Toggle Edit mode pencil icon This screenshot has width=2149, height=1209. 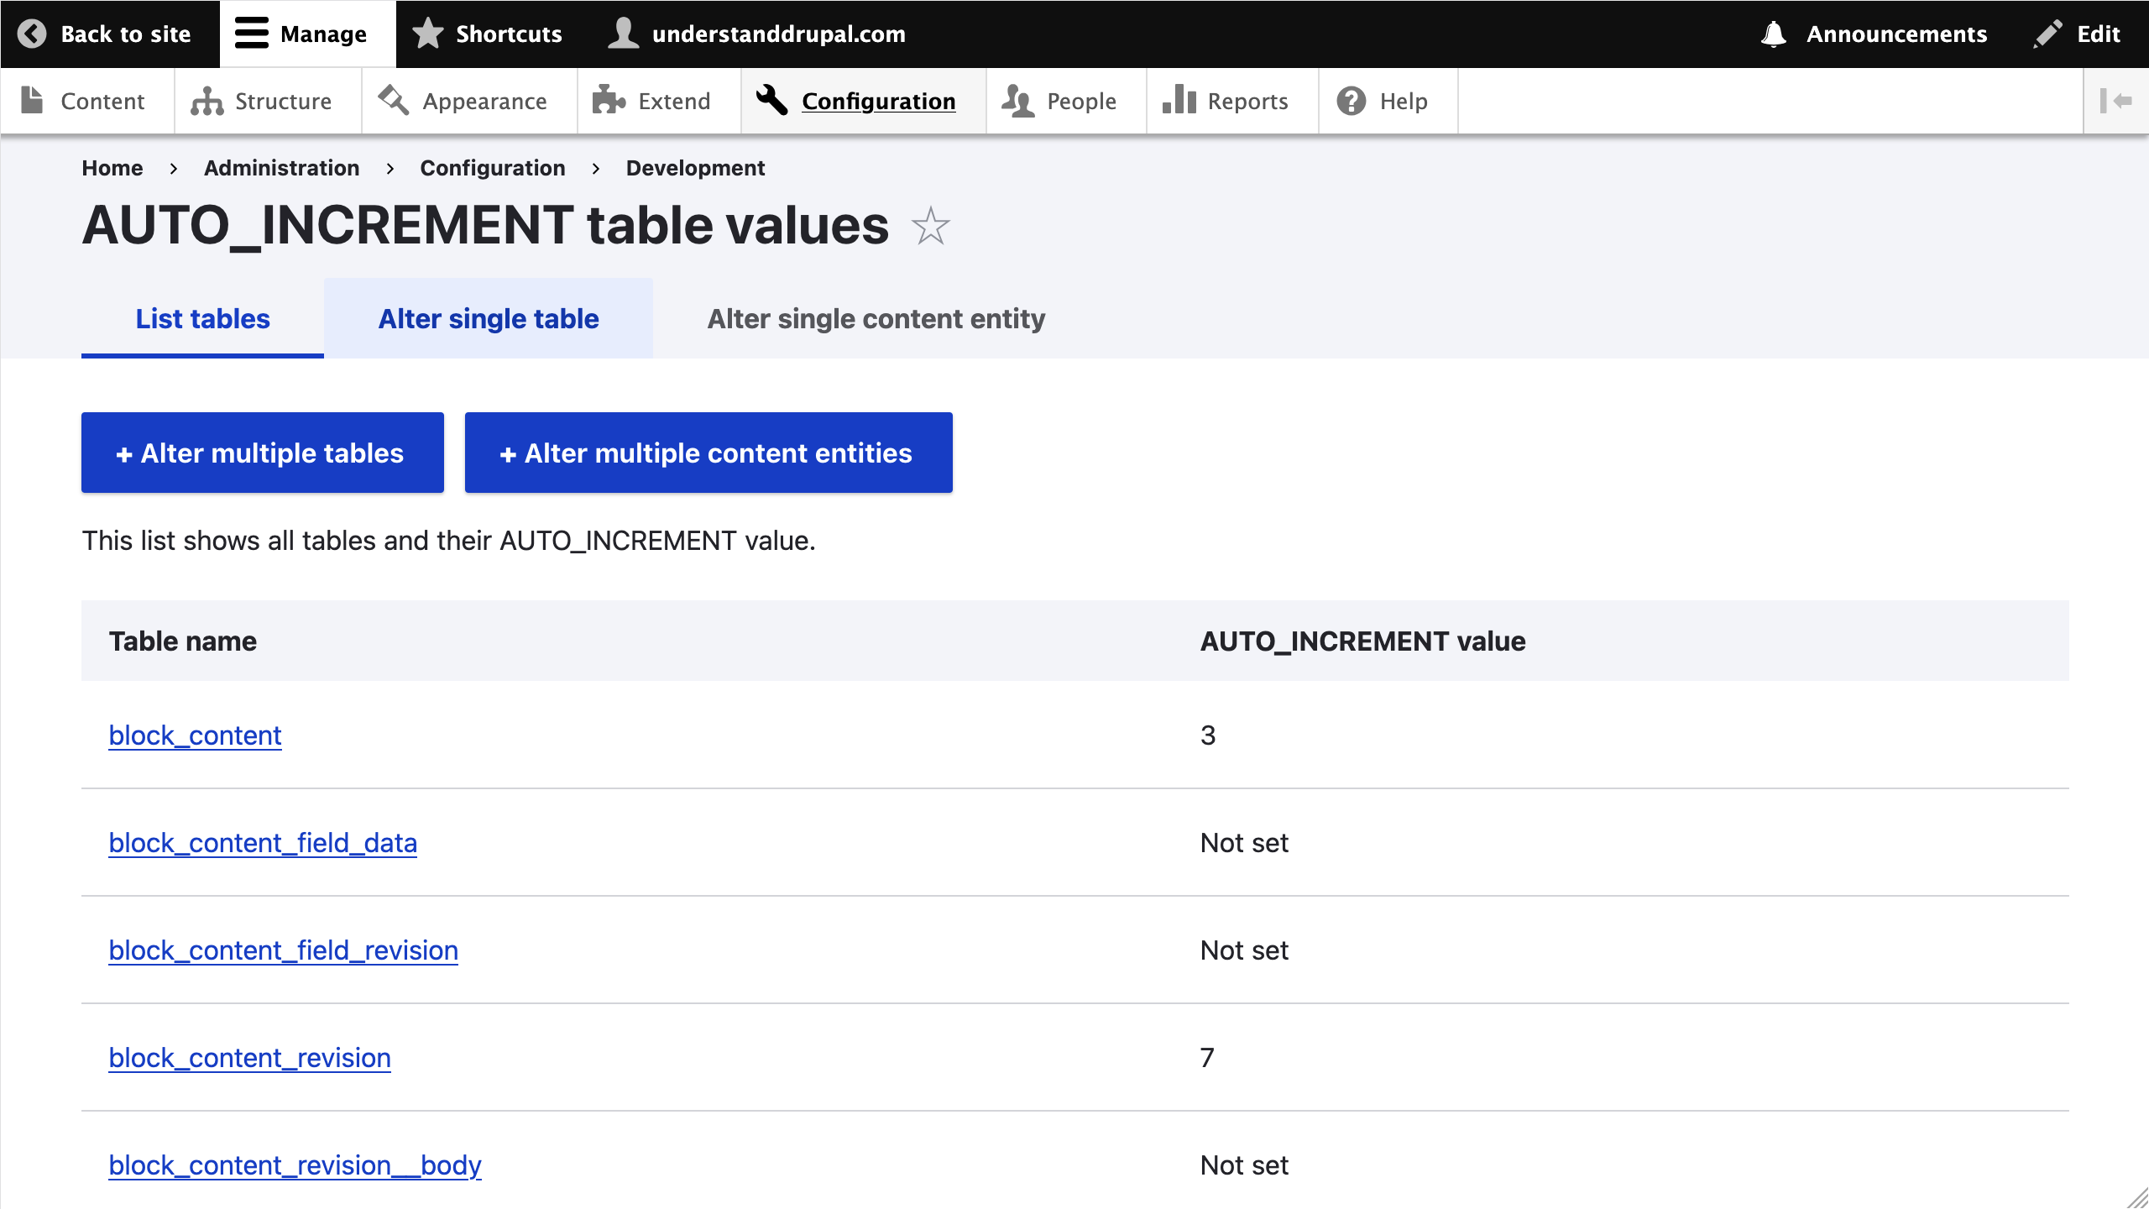(2047, 34)
